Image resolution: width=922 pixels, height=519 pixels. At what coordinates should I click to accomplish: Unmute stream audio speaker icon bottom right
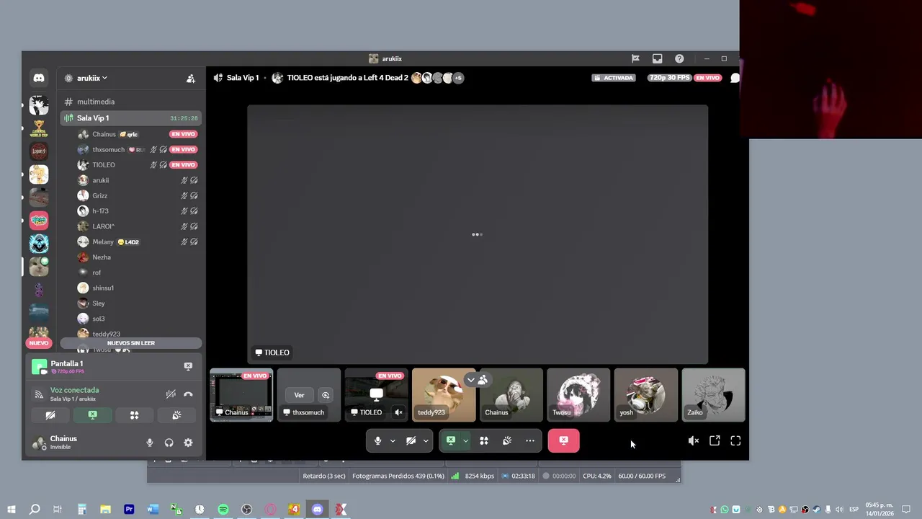coord(693,440)
